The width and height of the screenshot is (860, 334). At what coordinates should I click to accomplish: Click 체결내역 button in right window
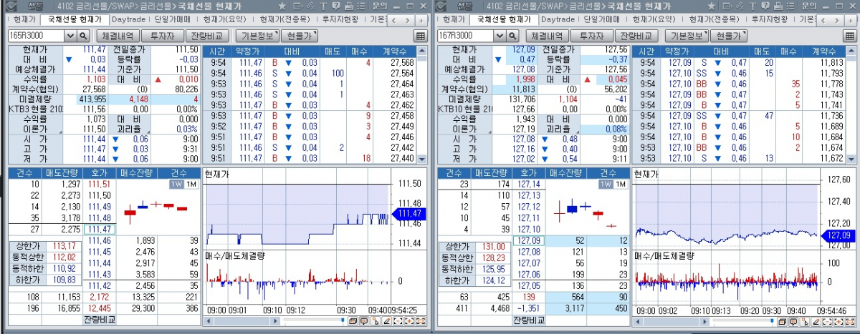click(546, 35)
